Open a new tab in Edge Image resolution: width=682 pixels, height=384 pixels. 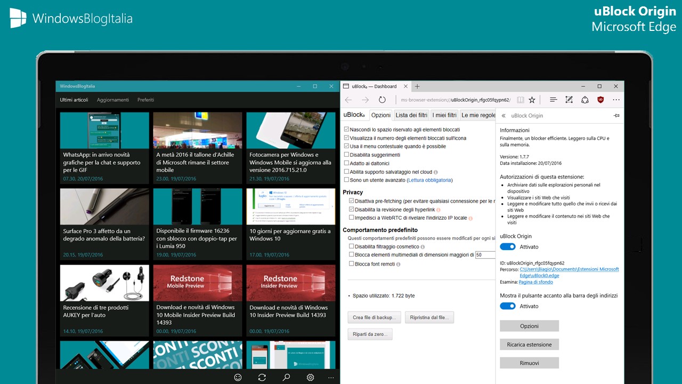pyautogui.click(x=417, y=86)
